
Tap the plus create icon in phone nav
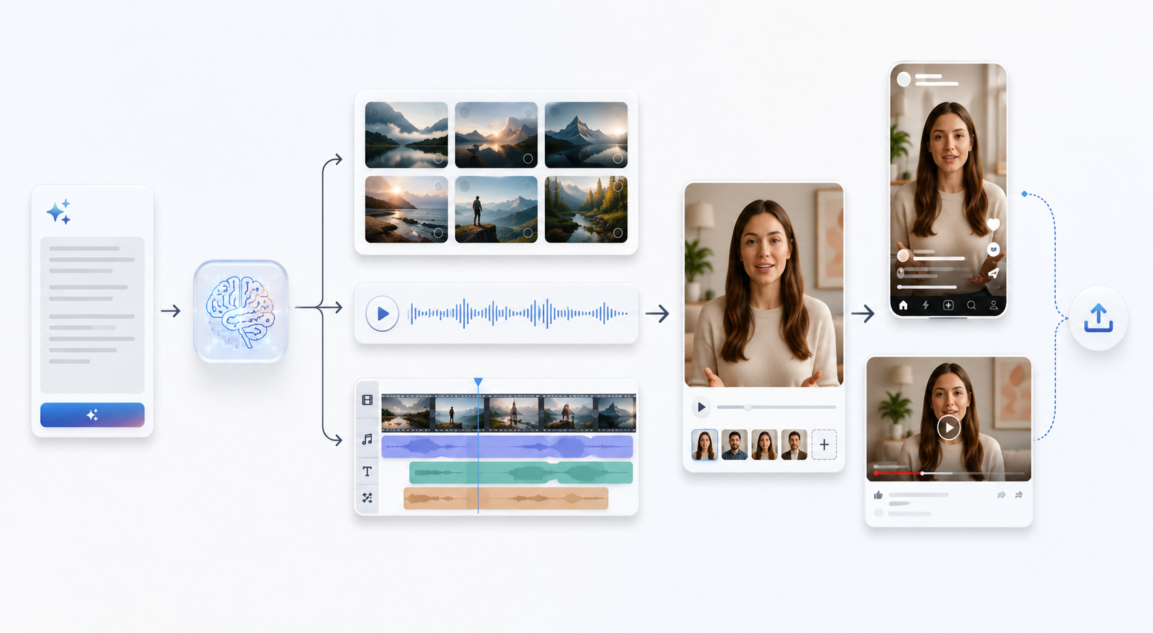(x=948, y=305)
